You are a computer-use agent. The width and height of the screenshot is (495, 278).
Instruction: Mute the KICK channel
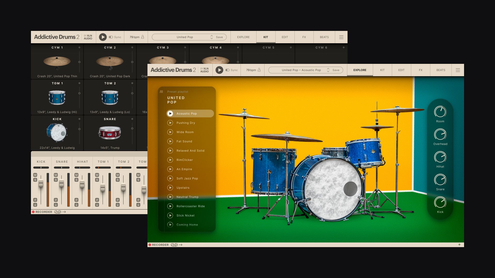(x=35, y=175)
